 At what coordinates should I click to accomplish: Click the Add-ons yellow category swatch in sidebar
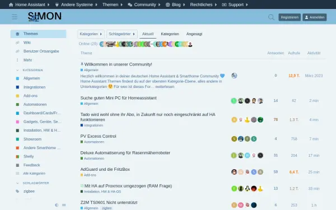17,96
